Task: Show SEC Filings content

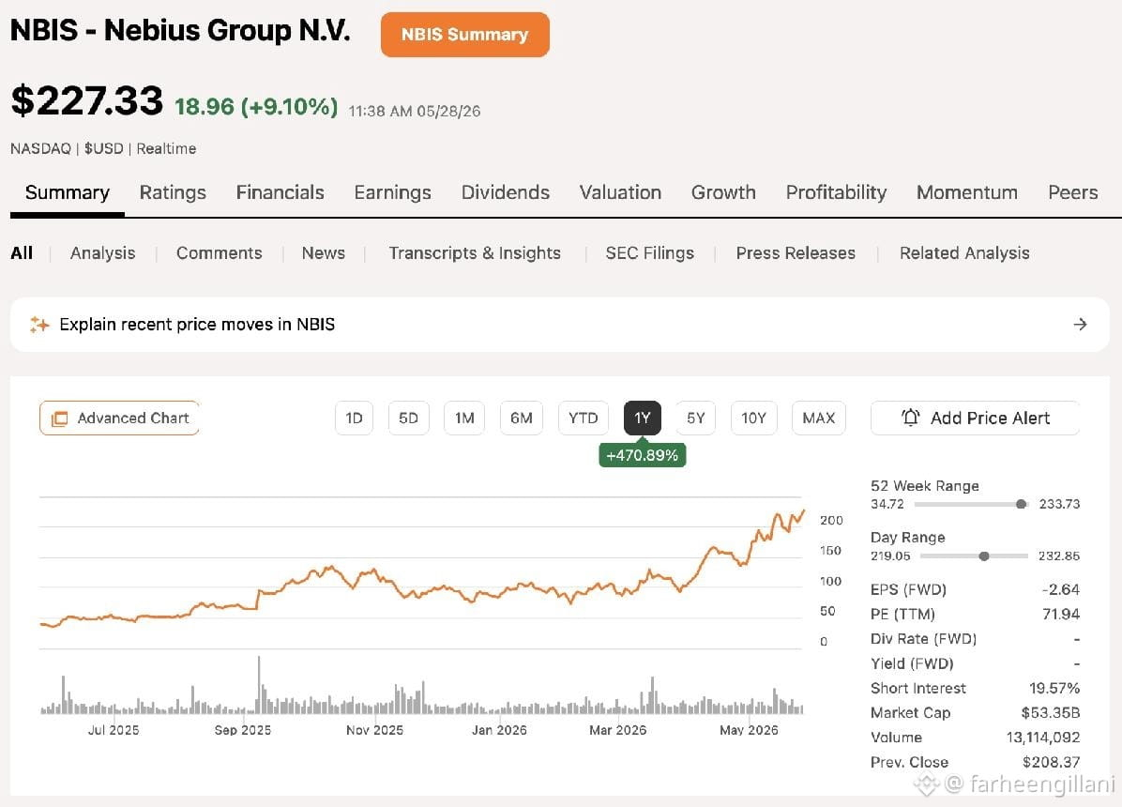Action: (649, 252)
